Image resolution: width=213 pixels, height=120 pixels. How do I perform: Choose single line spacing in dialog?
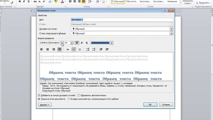click(68, 49)
